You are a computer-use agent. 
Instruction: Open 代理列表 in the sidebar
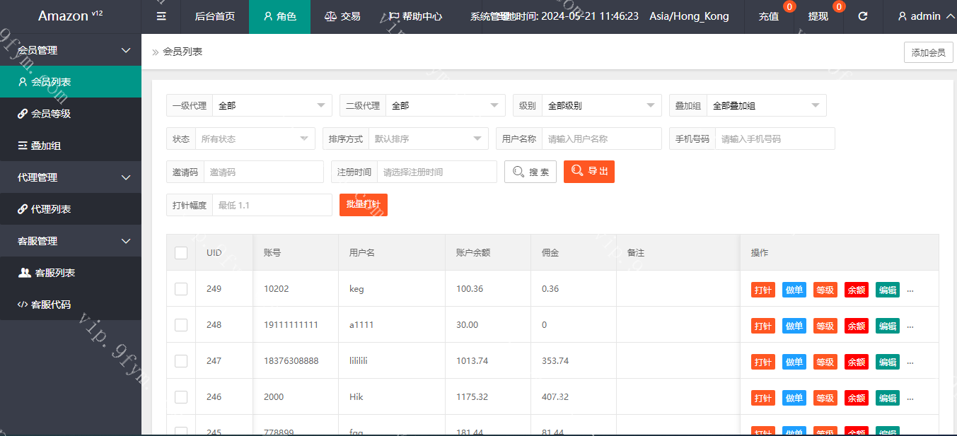[x=51, y=209]
